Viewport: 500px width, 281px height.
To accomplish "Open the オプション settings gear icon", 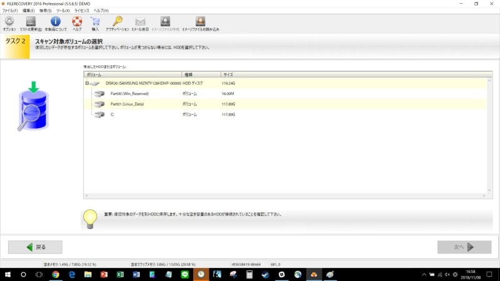I will point(9,22).
